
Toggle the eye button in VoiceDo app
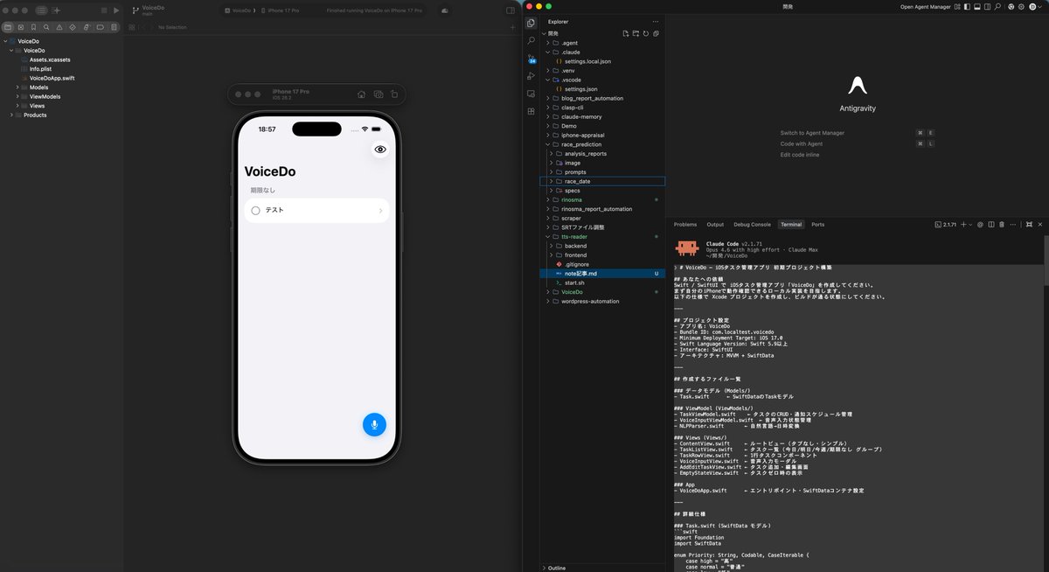coord(380,150)
